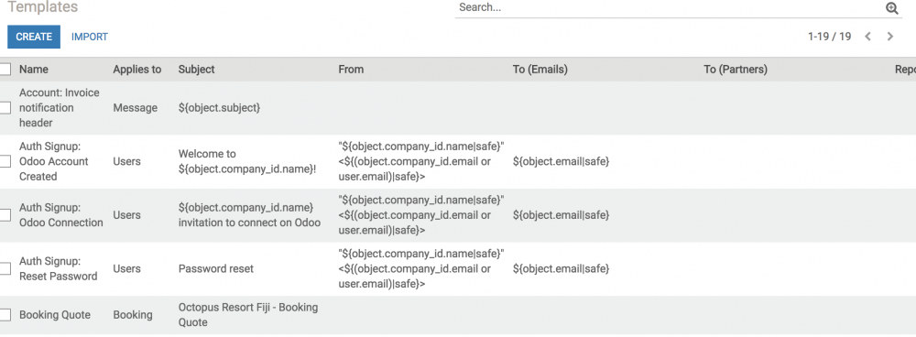916x337 pixels.
Task: Go to next page arrow
Action: pyautogui.click(x=890, y=37)
